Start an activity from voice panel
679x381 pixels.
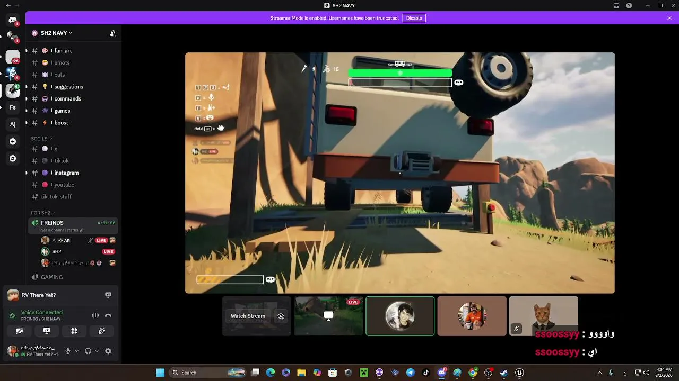[x=74, y=331]
